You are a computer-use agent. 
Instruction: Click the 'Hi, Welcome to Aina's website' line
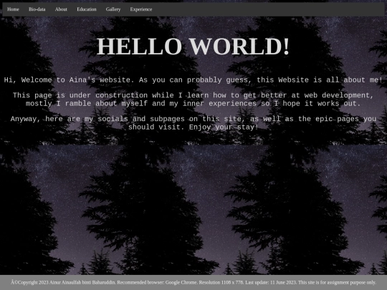click(193, 80)
